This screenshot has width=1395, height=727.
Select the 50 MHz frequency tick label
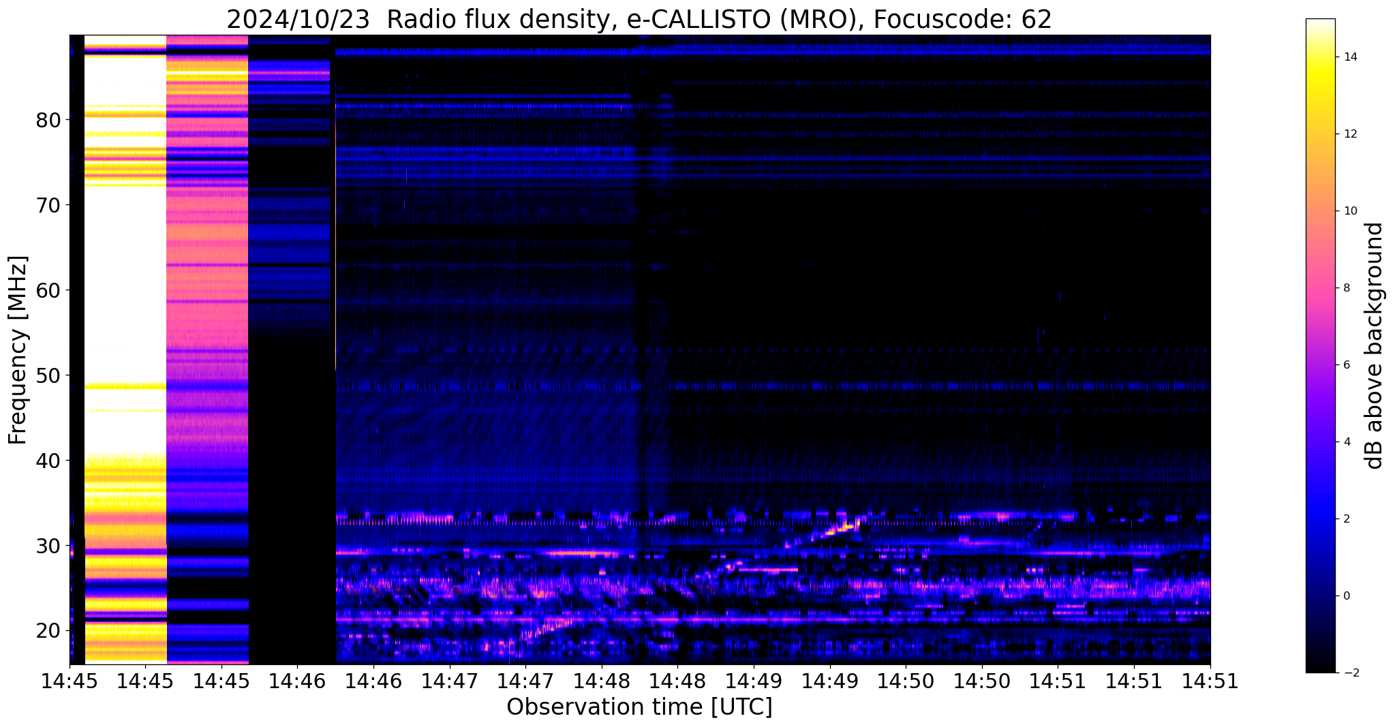coord(48,376)
